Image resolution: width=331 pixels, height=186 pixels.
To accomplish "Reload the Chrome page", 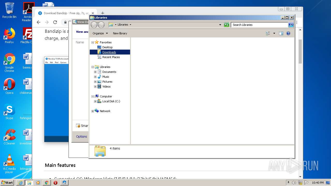I will (x=55, y=22).
